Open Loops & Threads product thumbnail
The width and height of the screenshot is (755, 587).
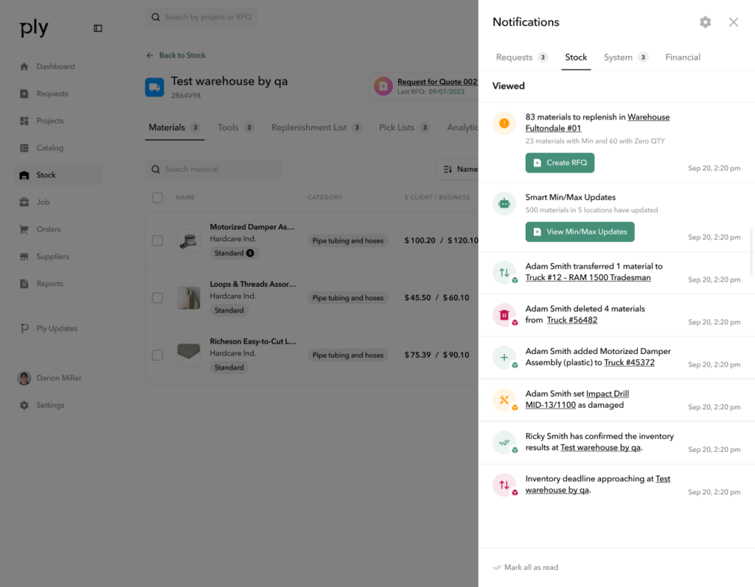189,298
